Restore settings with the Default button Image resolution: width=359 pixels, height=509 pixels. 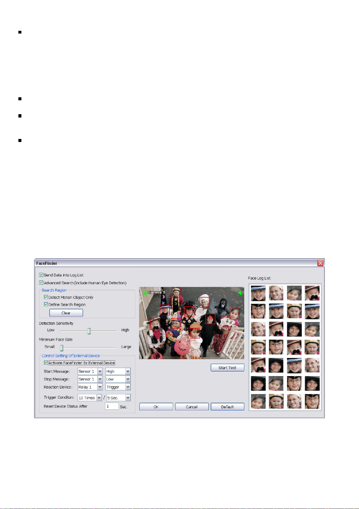pos(227,407)
